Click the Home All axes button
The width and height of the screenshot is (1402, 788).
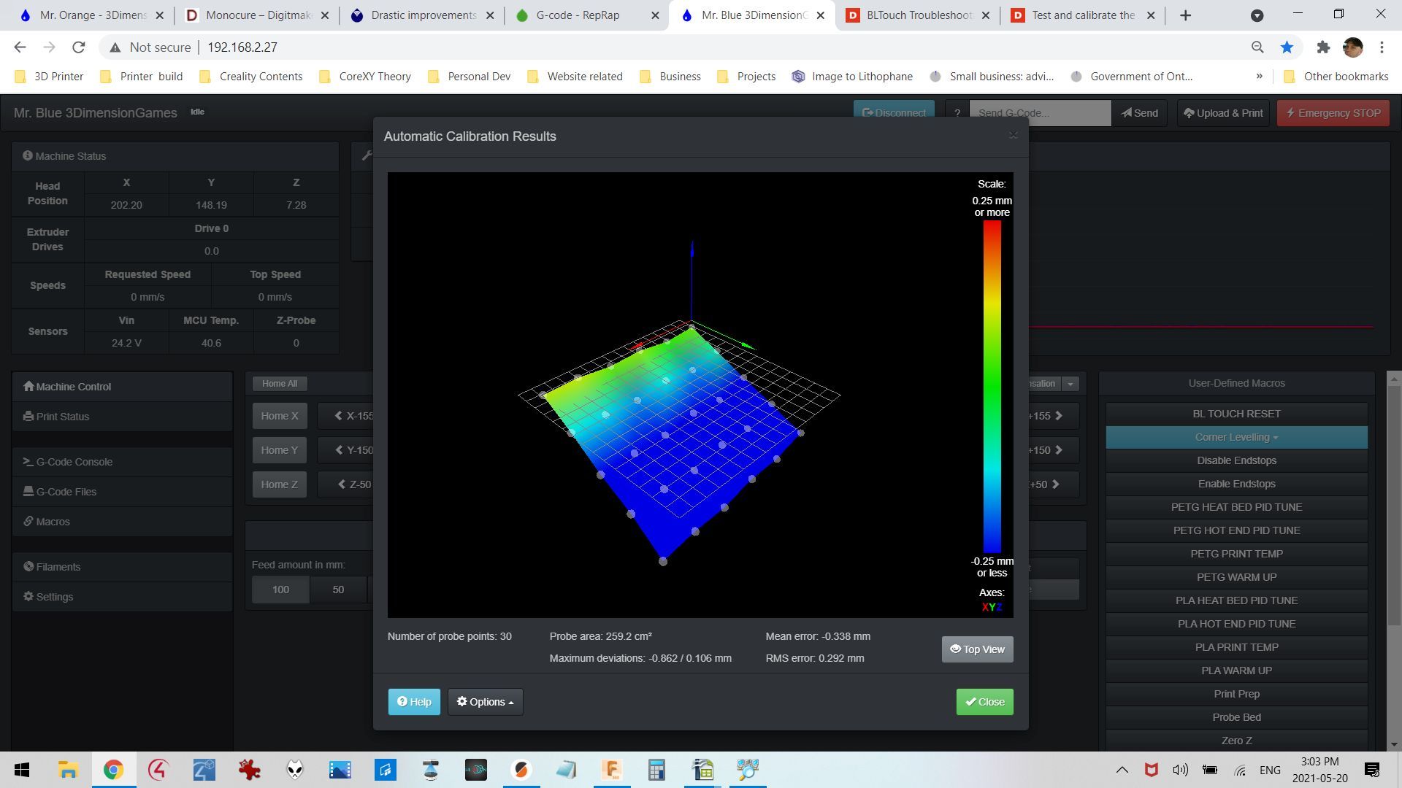280,383
